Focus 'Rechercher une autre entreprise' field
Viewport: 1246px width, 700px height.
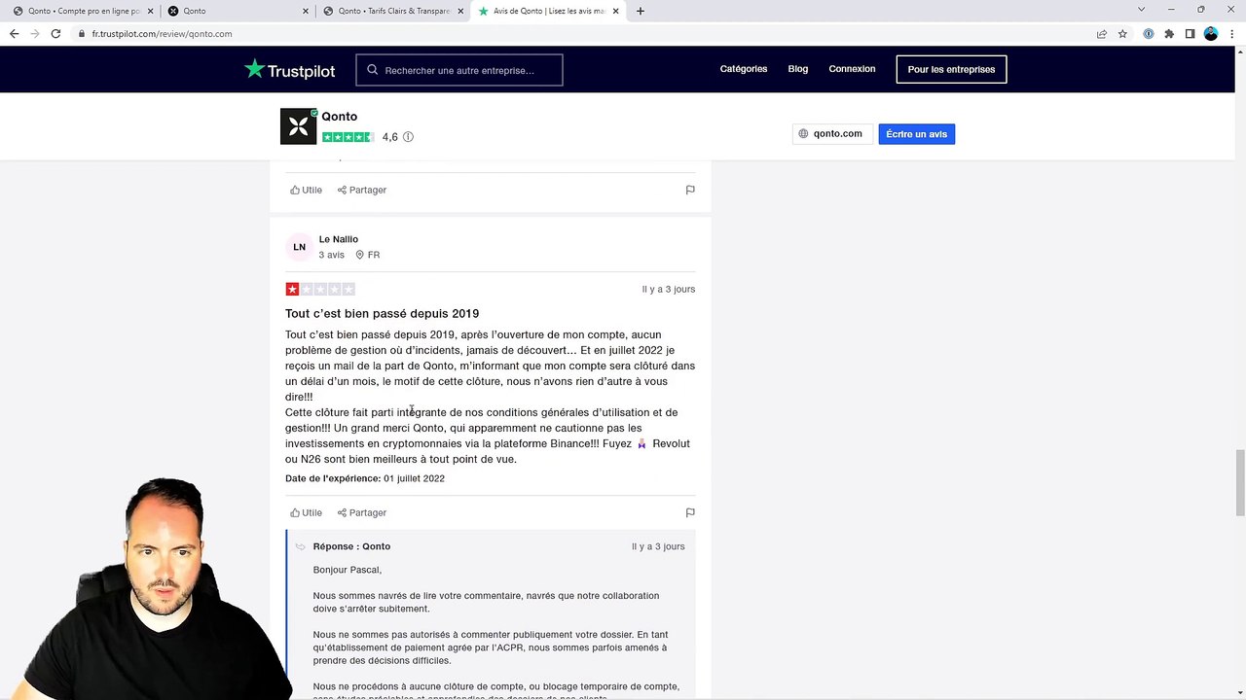(x=459, y=70)
